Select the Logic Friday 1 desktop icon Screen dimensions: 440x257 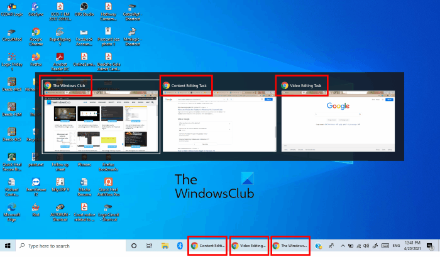pyautogui.click(x=12, y=61)
